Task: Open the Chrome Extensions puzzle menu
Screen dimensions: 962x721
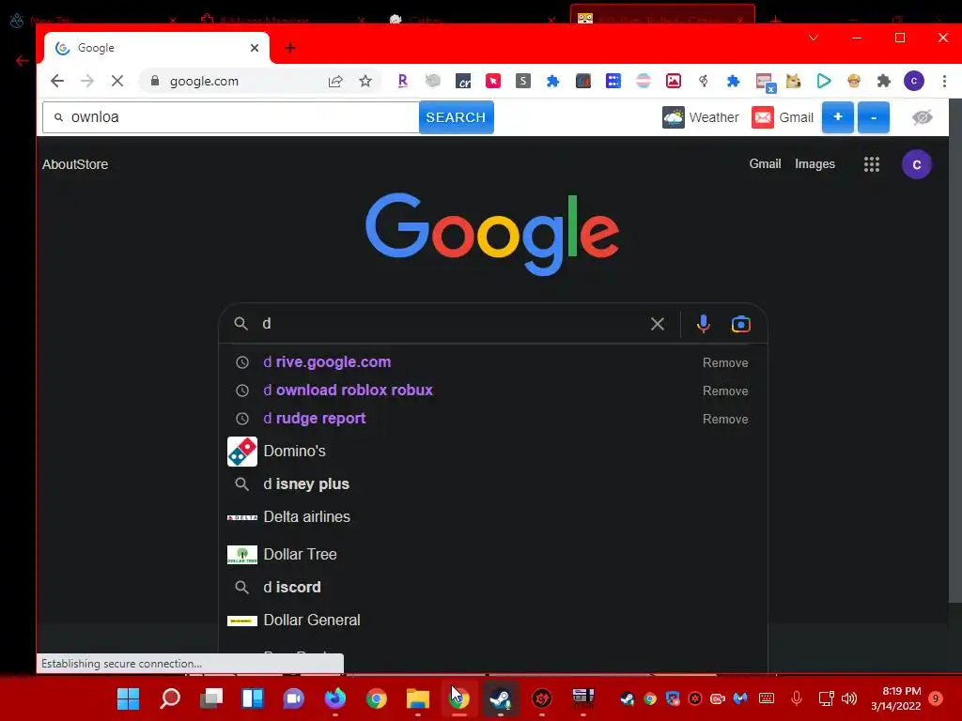Action: pos(883,81)
